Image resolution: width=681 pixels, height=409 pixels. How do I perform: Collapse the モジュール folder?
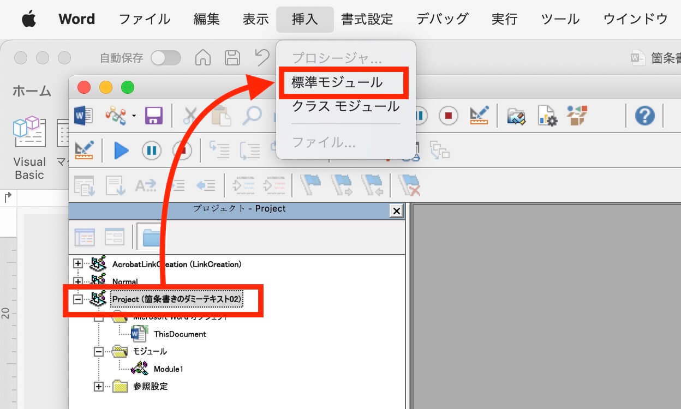99,351
